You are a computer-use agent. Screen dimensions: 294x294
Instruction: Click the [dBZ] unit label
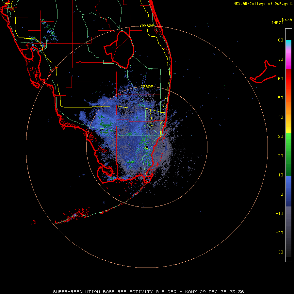[277, 23]
